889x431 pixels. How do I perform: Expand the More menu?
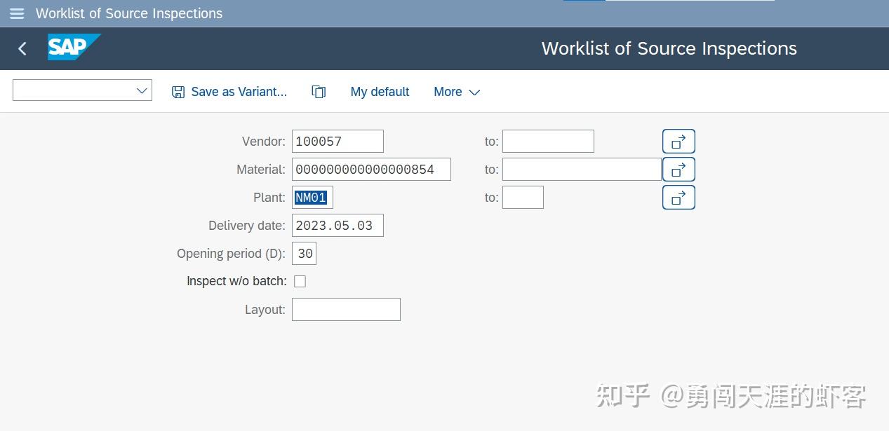pyautogui.click(x=456, y=92)
